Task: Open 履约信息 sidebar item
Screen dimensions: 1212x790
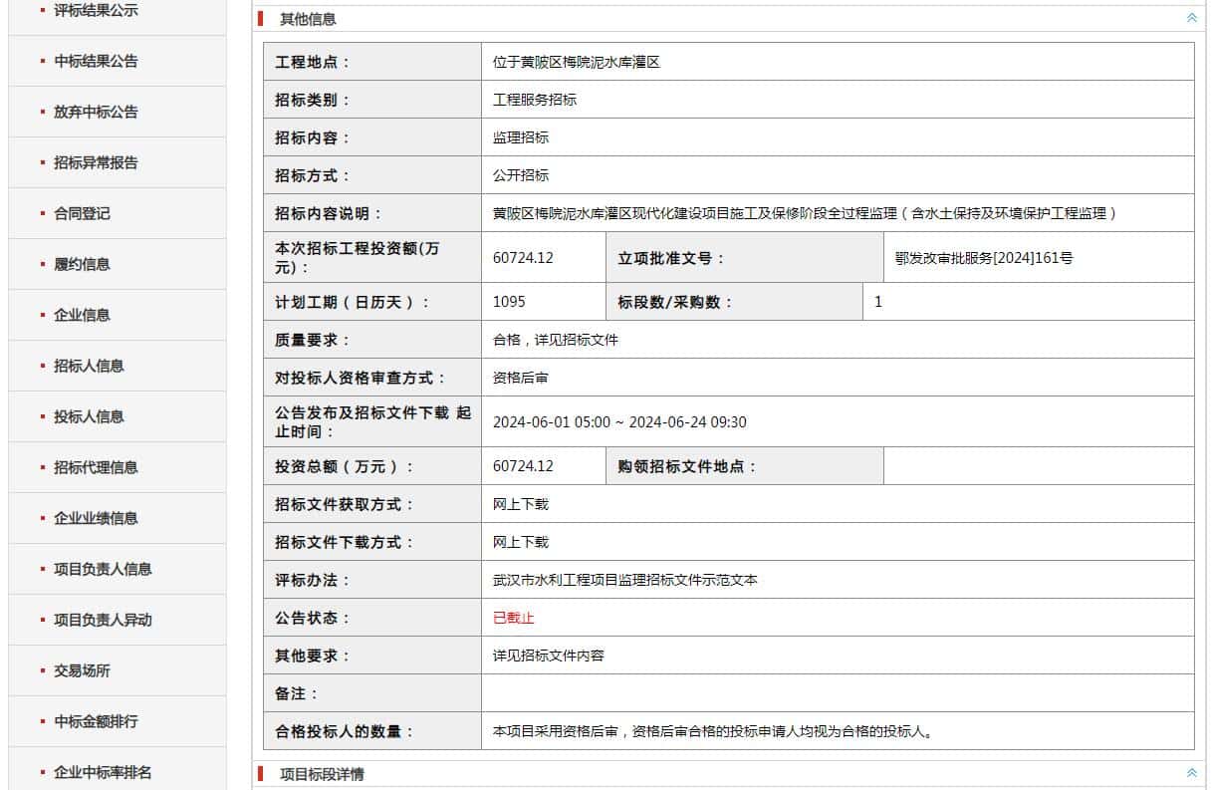Action: pos(82,264)
